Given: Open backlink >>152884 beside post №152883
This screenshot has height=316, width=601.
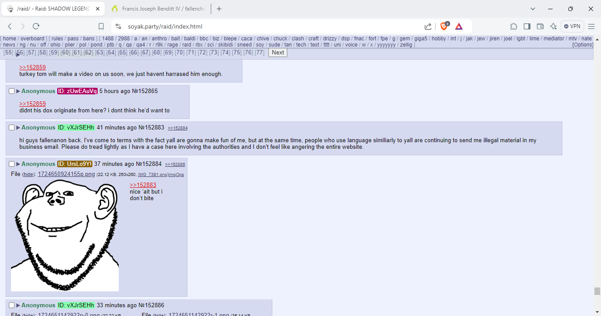Looking at the screenshot, I should coord(178,128).
